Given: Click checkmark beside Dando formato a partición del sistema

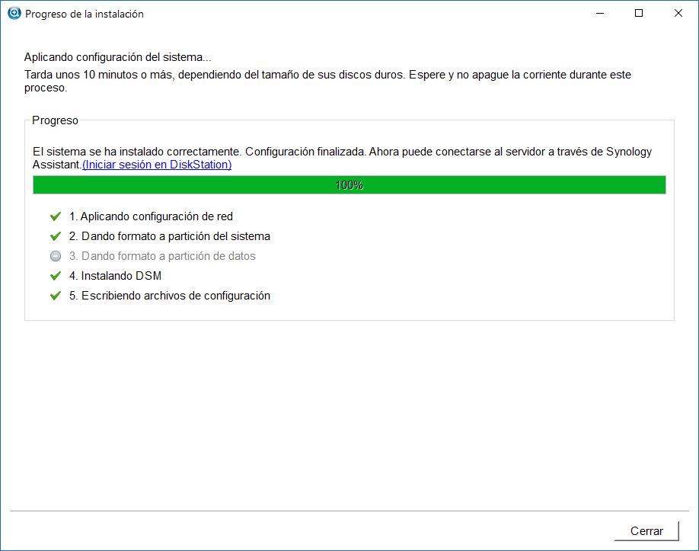Looking at the screenshot, I should tap(56, 236).
